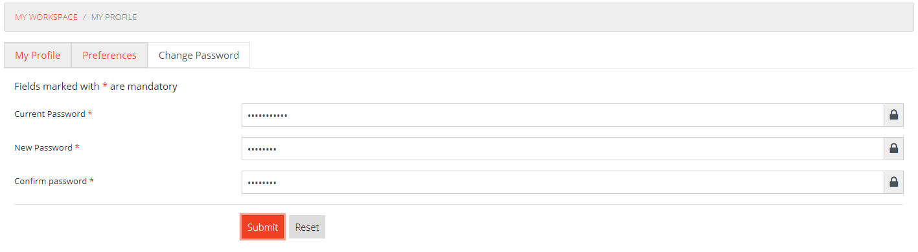
Task: Focus the New Password input field
Action: tap(563, 149)
